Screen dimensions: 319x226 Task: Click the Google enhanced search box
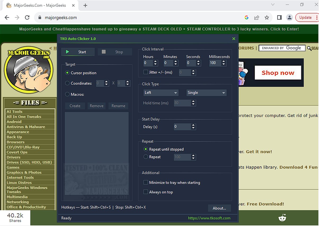pos(282,48)
